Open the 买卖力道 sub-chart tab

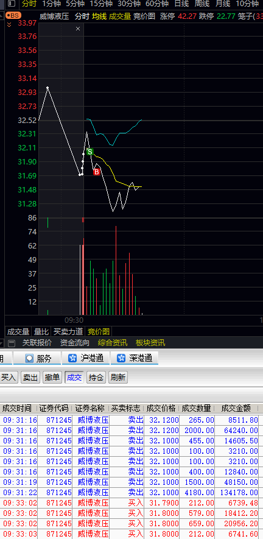tap(68, 332)
